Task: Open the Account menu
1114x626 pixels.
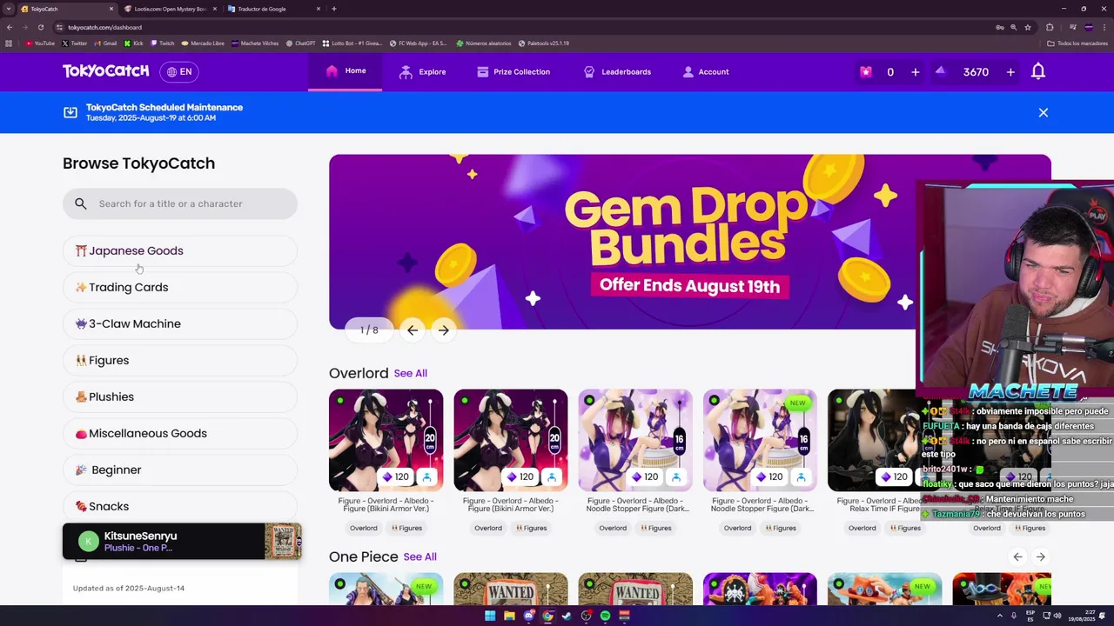Action: (705, 72)
